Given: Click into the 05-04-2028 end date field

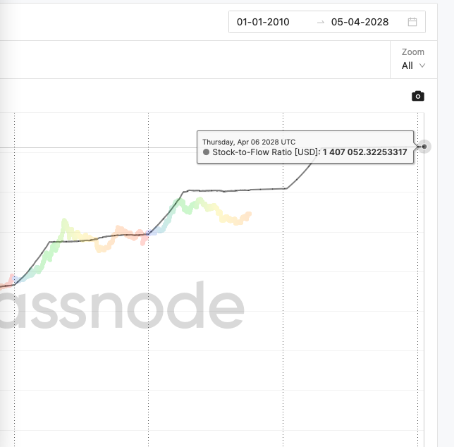Looking at the screenshot, I should [x=360, y=22].
